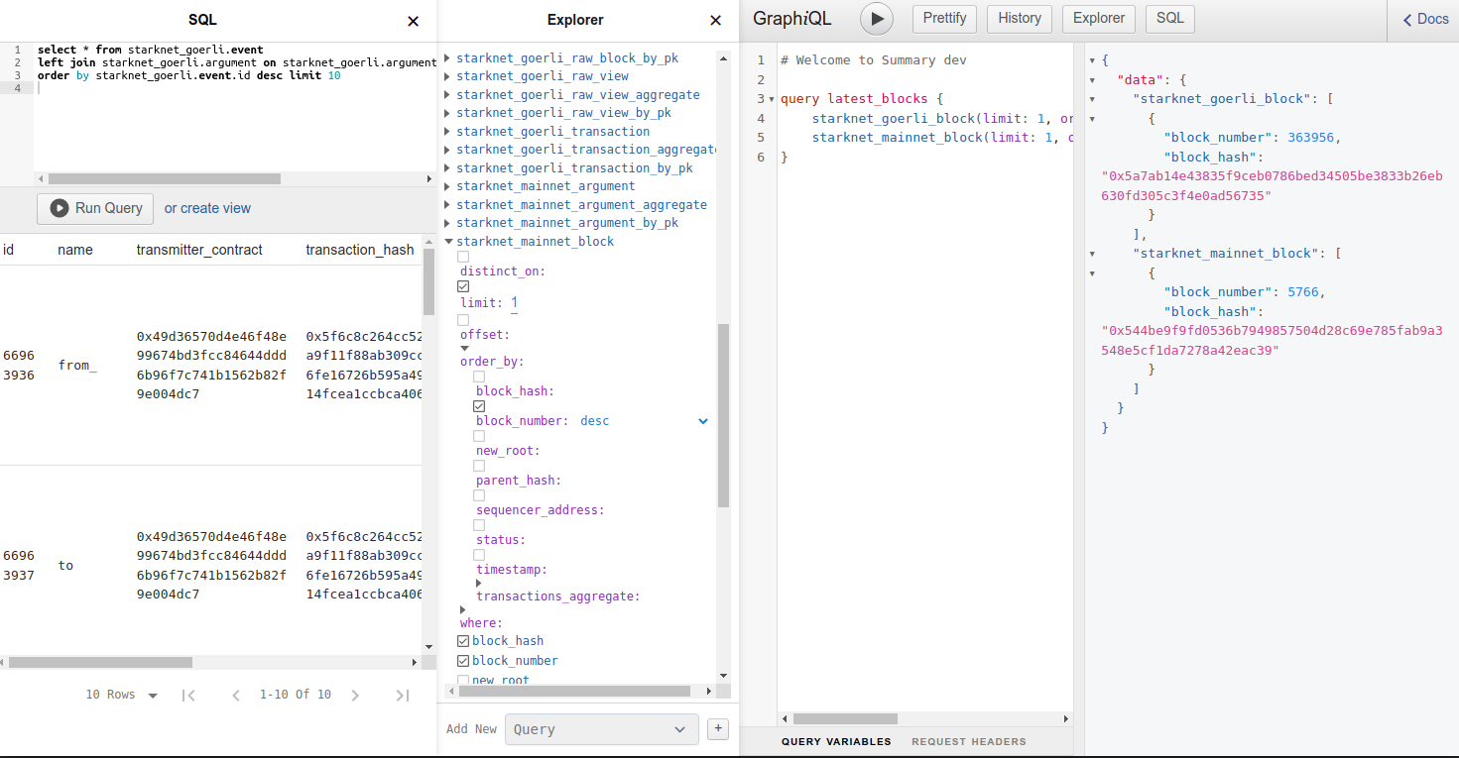Collapse the starnet_goerli_block array in response
This screenshot has height=758, width=1459.
click(1092, 99)
